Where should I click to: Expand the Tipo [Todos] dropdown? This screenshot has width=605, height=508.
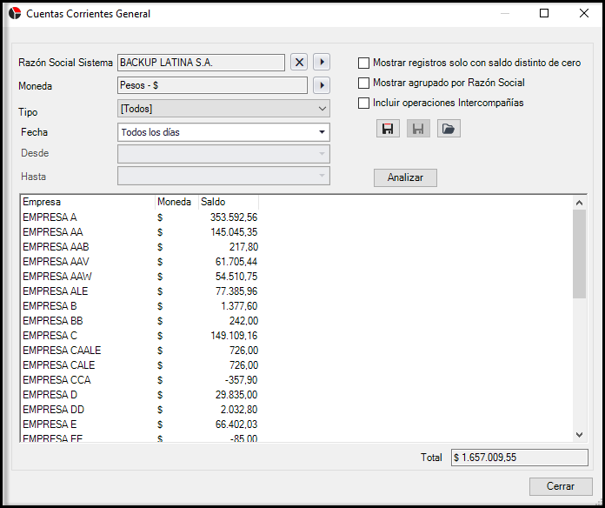223,109
